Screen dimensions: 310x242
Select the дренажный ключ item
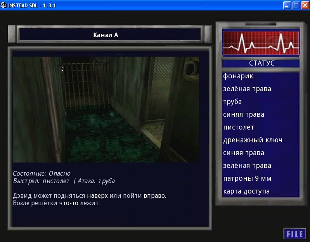(253, 140)
